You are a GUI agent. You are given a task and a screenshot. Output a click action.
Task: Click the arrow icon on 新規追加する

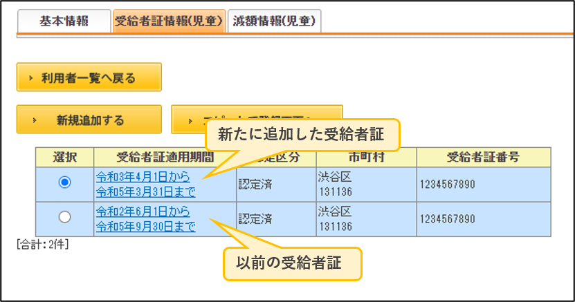coord(35,120)
